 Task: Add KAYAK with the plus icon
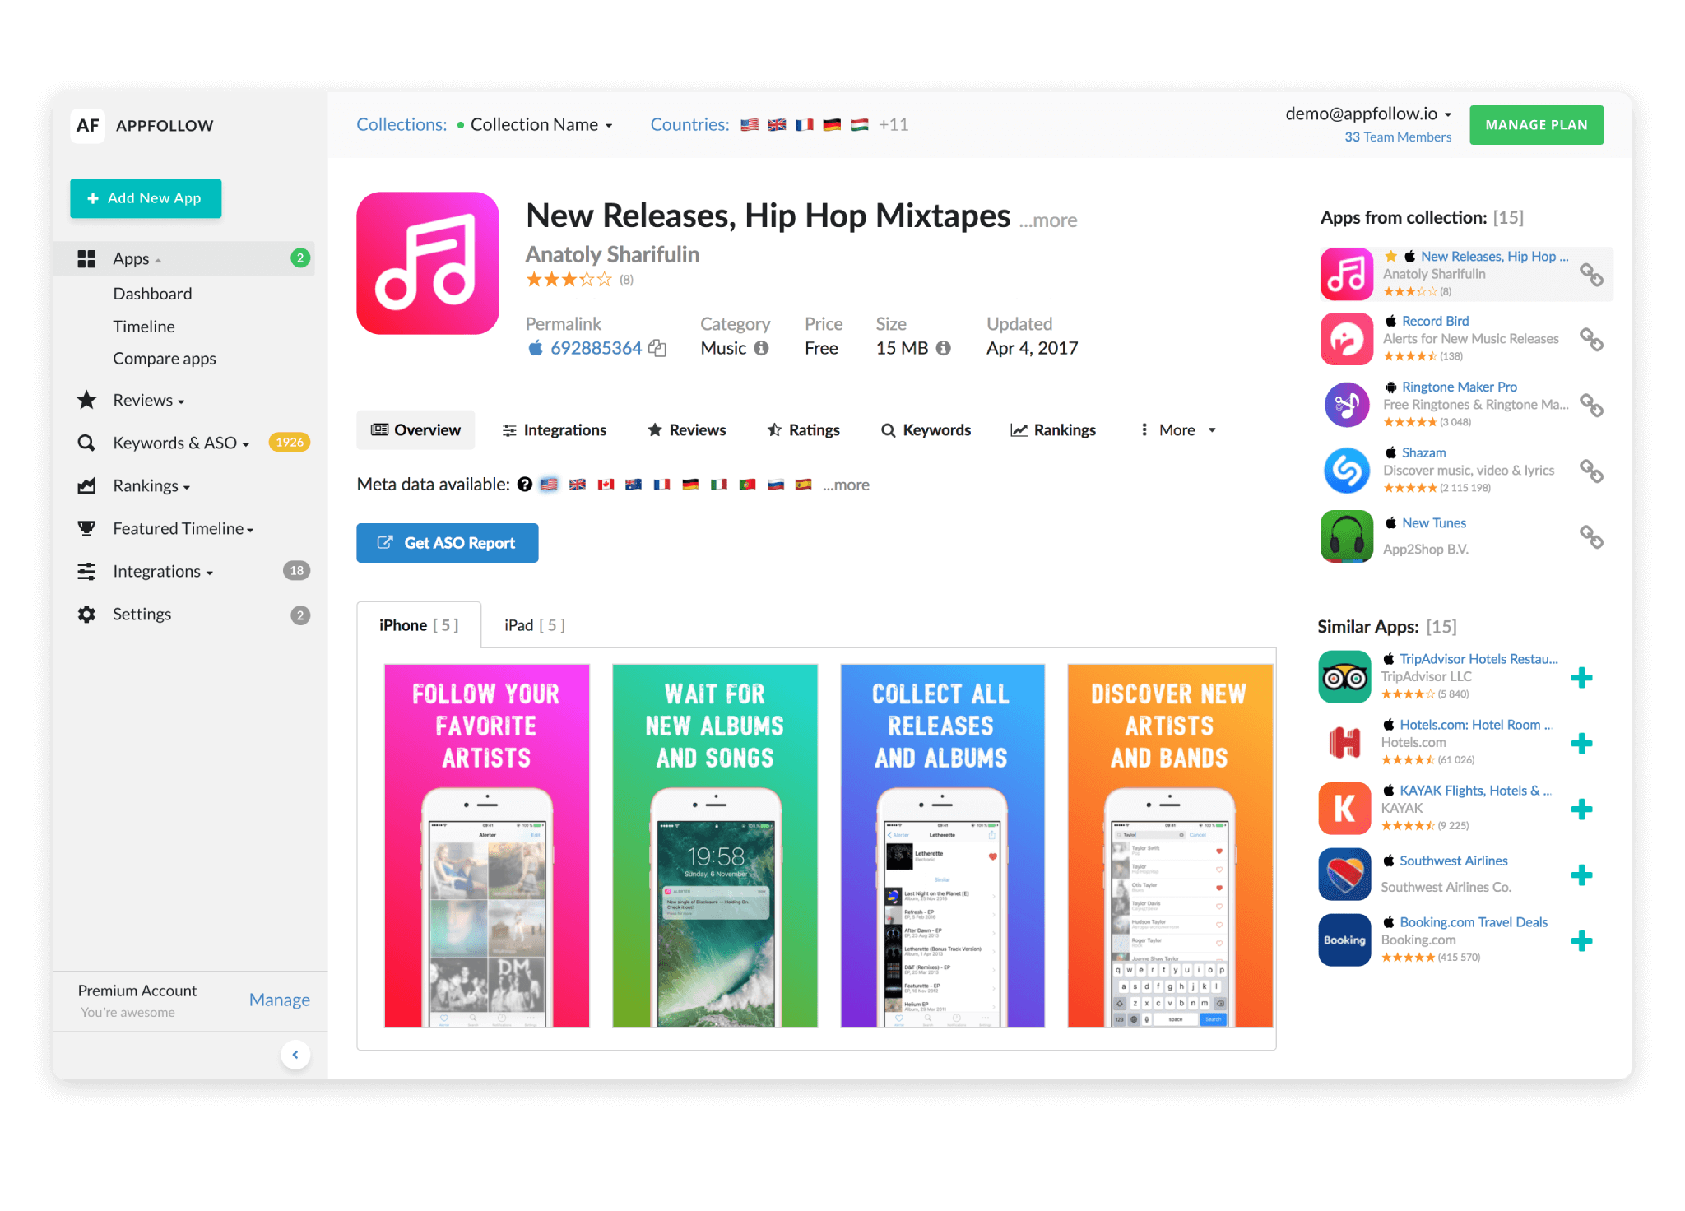[1581, 810]
